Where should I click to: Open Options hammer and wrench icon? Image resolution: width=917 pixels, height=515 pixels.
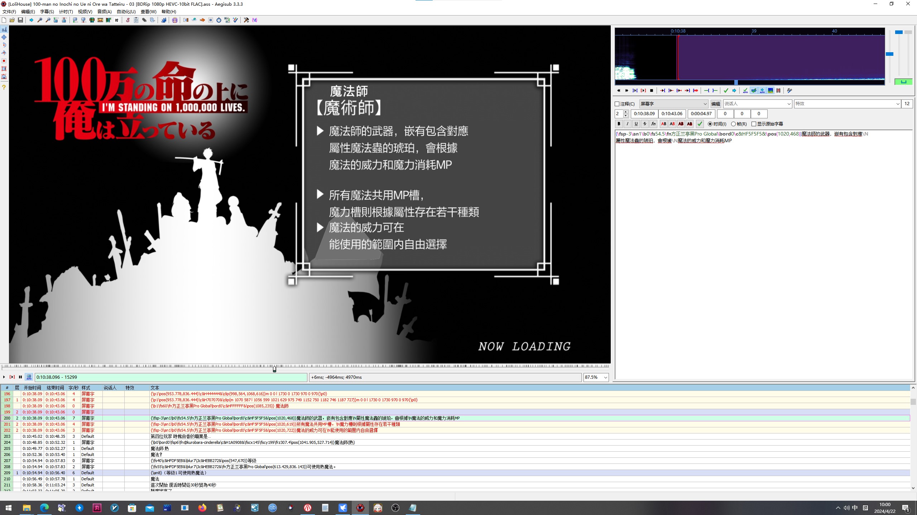(246, 20)
